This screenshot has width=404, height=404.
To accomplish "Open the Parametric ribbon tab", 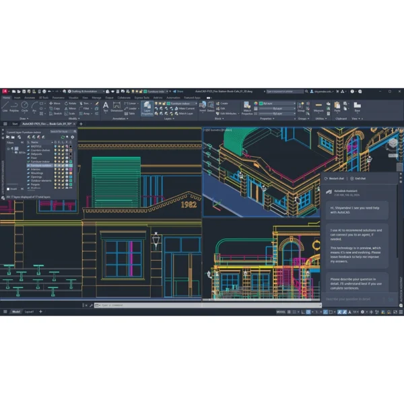I will pyautogui.click(x=59, y=98).
